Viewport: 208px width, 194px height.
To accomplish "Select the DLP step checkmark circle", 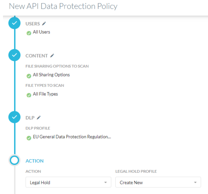I will click(14, 117).
